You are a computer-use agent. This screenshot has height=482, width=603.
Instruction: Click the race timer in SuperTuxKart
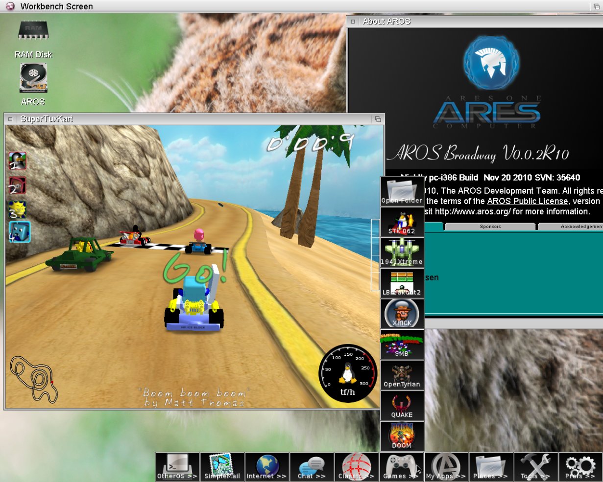pos(310,142)
